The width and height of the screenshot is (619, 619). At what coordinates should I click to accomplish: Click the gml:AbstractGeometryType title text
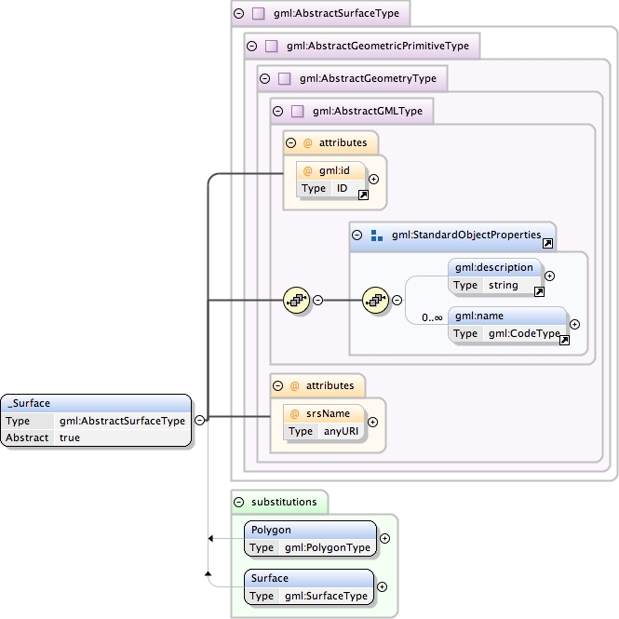[x=368, y=78]
